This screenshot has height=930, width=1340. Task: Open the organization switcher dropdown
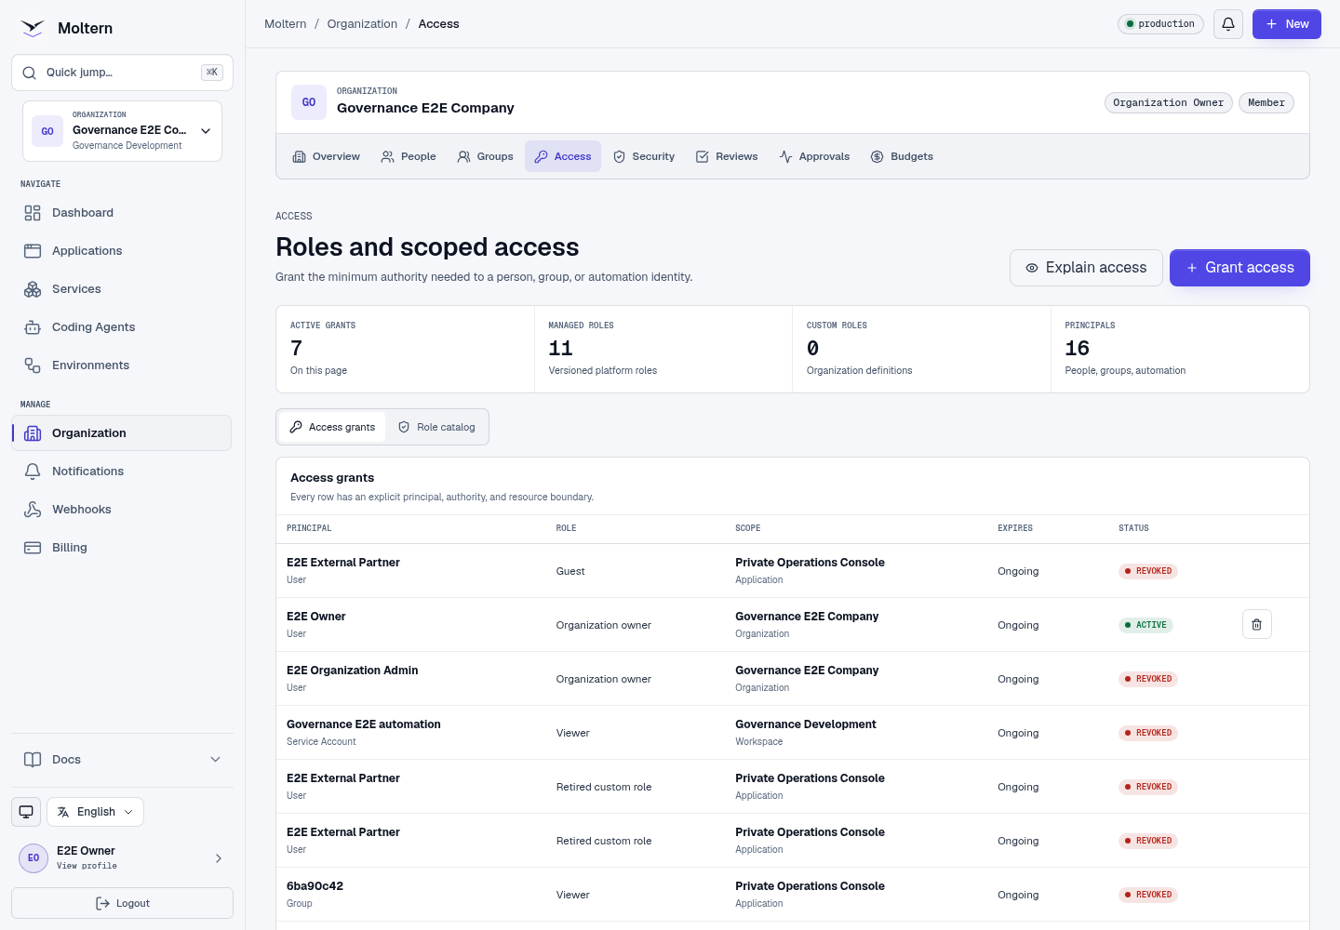(122, 131)
